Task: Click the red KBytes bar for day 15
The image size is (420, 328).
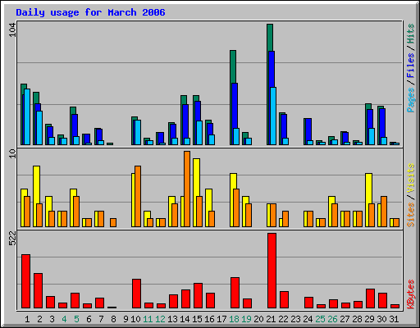Action: [198, 296]
